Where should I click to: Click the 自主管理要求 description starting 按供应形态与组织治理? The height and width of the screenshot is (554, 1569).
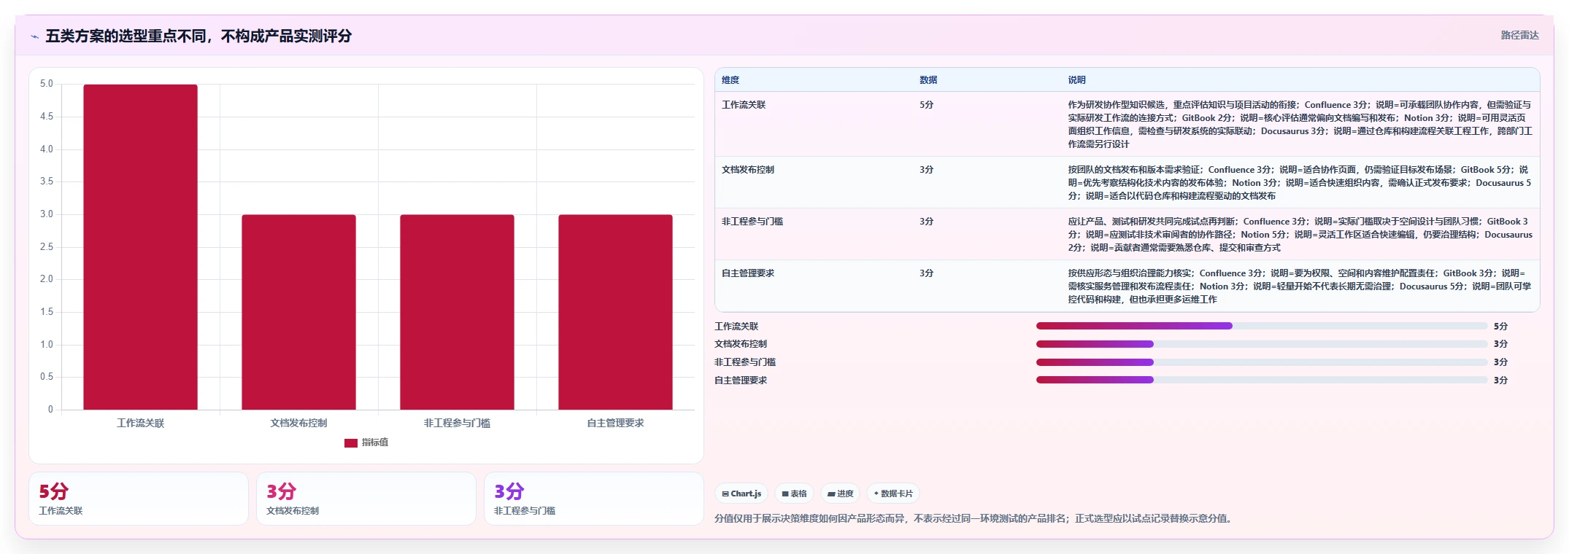[1300, 286]
